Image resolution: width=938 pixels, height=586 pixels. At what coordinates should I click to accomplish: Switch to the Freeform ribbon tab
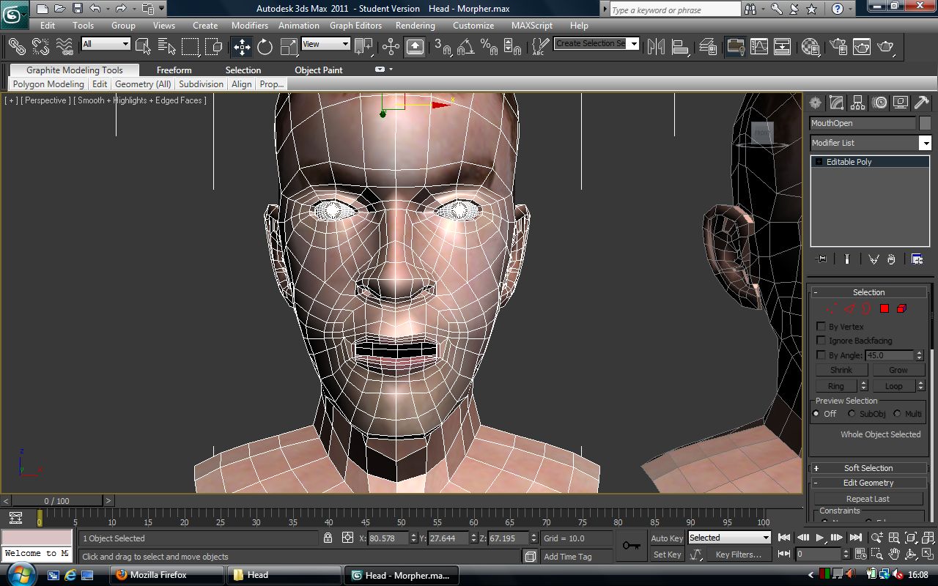point(174,70)
